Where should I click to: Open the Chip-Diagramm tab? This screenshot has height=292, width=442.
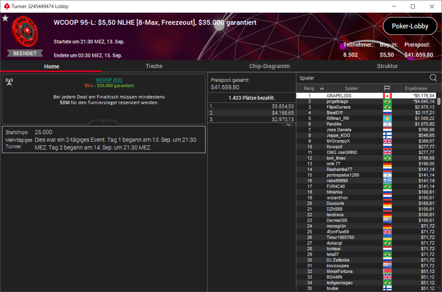pyautogui.click(x=269, y=66)
